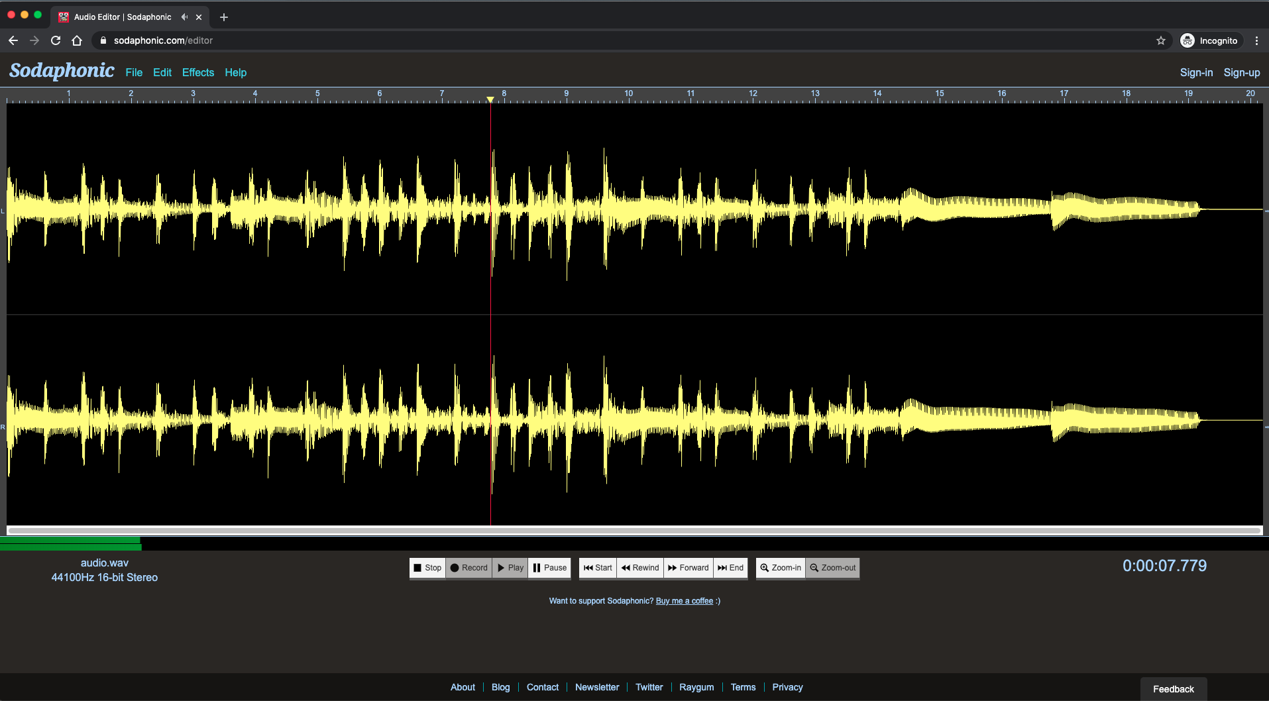The width and height of the screenshot is (1269, 701).
Task: Pause the audio playback
Action: tap(549, 568)
